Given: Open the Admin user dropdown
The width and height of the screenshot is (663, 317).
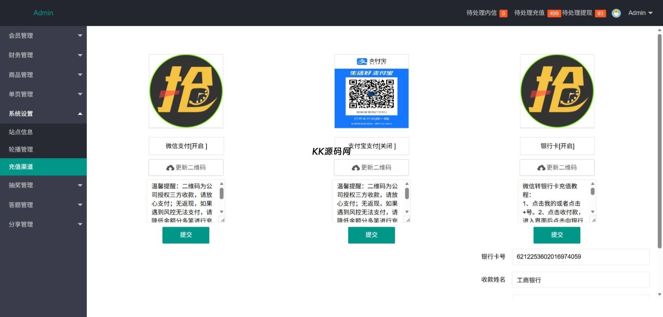Looking at the screenshot, I should pyautogui.click(x=640, y=13).
